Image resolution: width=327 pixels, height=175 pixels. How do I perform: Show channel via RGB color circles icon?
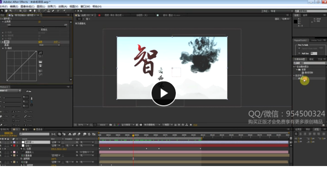(x=118, y=125)
